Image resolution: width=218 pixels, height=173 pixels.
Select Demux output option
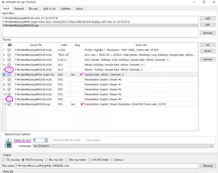click(x=117, y=160)
